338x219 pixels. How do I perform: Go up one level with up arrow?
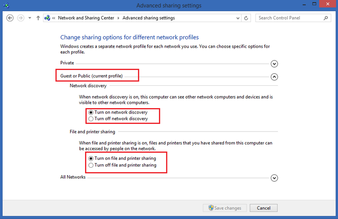coord(38,18)
